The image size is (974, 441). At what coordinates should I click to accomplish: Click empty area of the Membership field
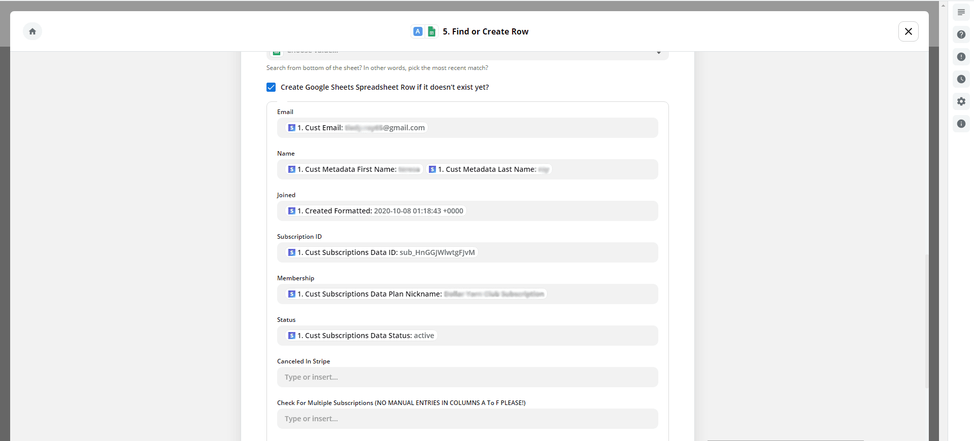pyautogui.click(x=602, y=294)
